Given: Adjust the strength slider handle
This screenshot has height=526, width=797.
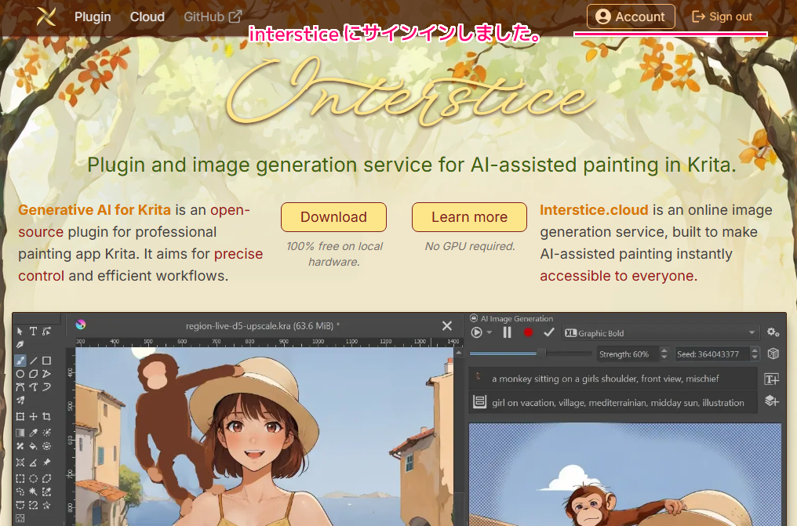Looking at the screenshot, I should pos(541,353).
